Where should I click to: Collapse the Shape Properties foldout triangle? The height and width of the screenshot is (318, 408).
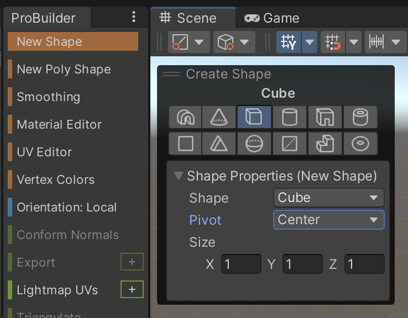[x=178, y=176]
